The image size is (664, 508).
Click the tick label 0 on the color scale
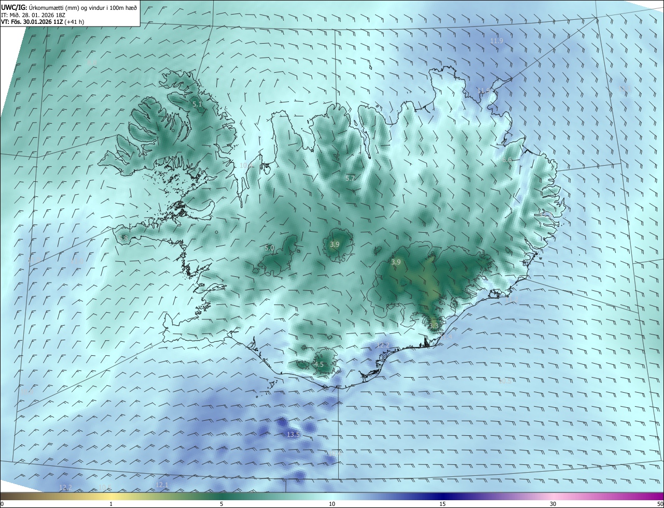[x=2, y=504]
